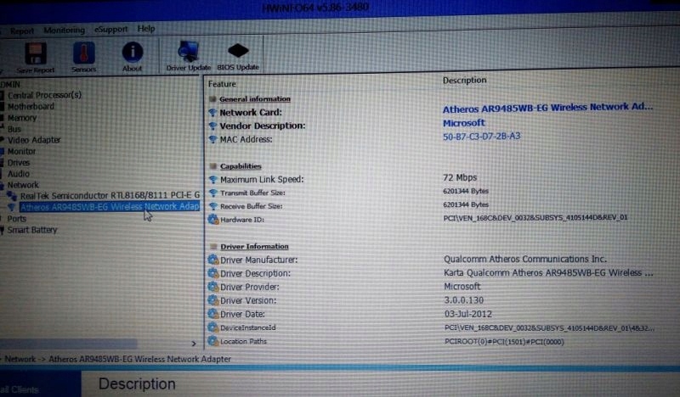Select Audio tree node
Screen dimensions: 680x397
pyautogui.click(x=18, y=174)
